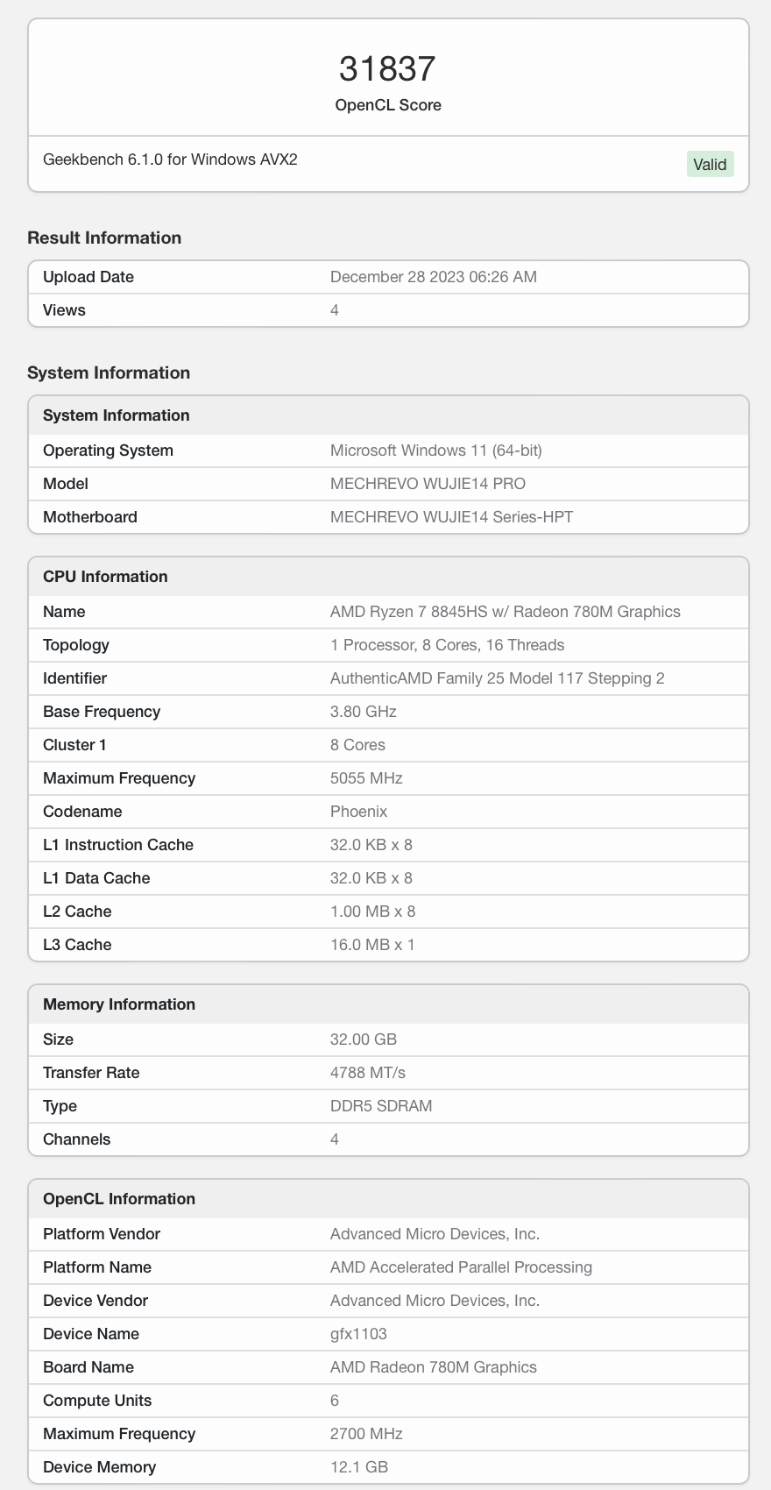
Task: Click 'MECHREVO WUJIE14 PRO' model value
Action: (428, 484)
